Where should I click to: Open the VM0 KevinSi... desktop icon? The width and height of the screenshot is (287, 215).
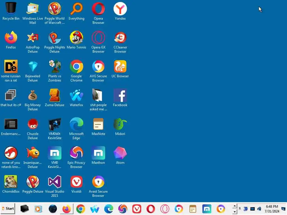55,157
